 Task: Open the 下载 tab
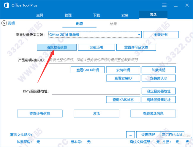coord(96,15)
